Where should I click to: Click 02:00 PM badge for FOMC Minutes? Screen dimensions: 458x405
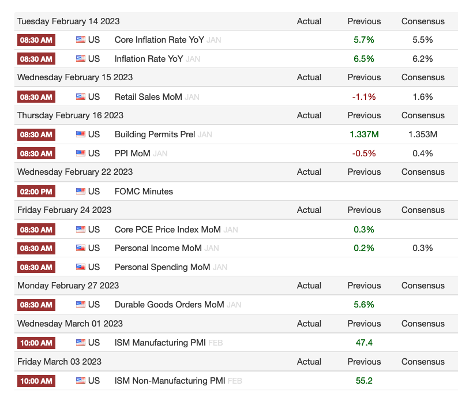coord(36,192)
